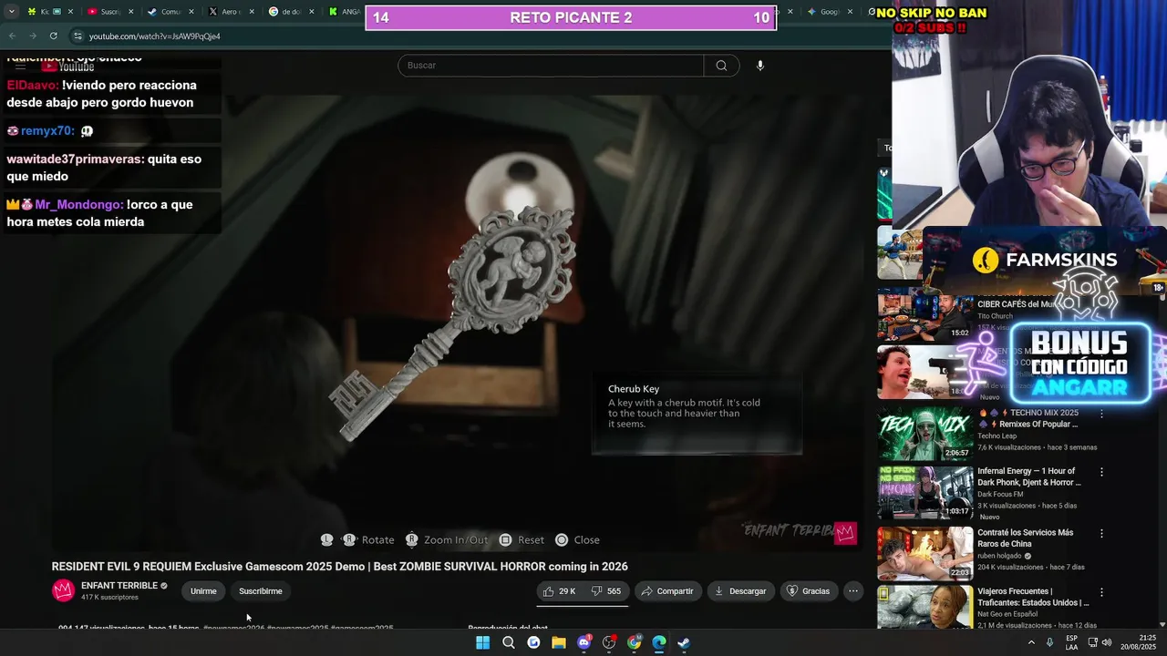Viewport: 1167px width, 656px height.
Task: Switch to the Steam Comunidad tab
Action: click(x=170, y=12)
